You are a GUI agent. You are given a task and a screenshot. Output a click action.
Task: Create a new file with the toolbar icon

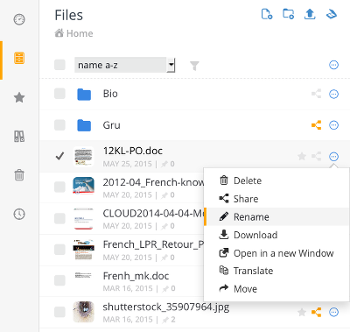pos(267,14)
